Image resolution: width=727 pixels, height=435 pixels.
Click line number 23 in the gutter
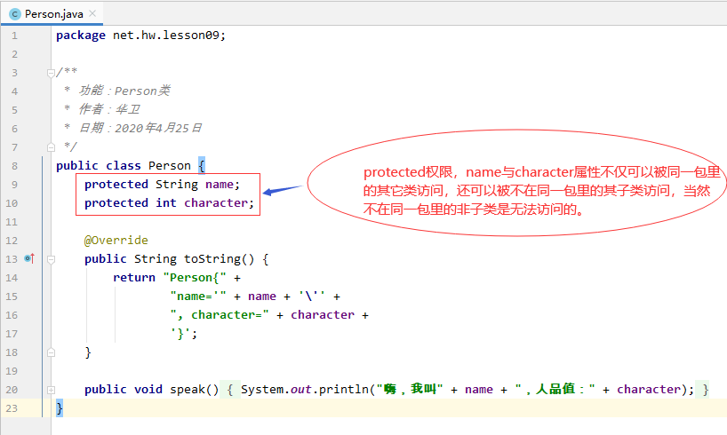point(12,408)
